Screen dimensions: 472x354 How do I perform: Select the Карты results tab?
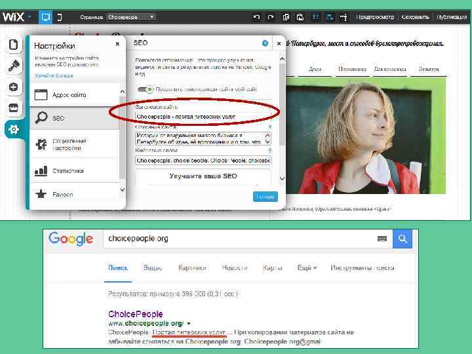tap(273, 267)
